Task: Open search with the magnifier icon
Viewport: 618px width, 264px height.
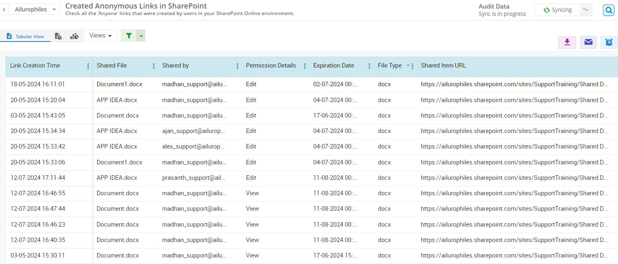Action: pyautogui.click(x=608, y=10)
